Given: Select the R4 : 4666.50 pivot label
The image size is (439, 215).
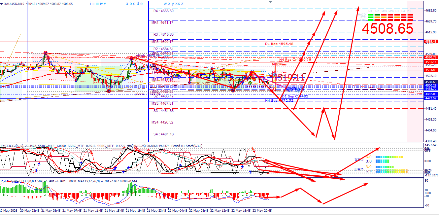Looking at the screenshot, I should pos(164,11).
